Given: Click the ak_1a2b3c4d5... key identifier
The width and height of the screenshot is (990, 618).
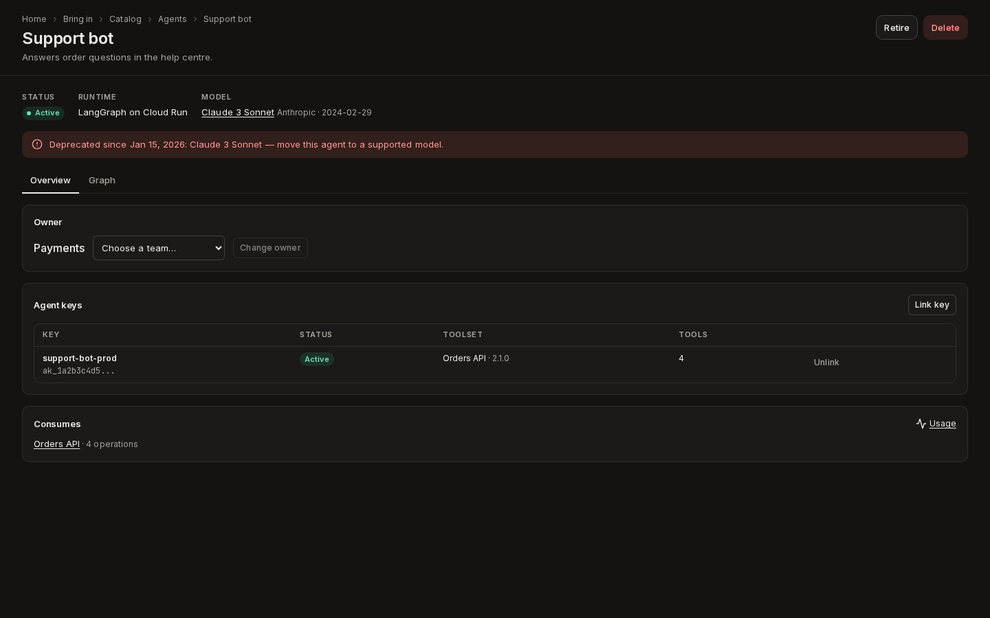Looking at the screenshot, I should (78, 371).
